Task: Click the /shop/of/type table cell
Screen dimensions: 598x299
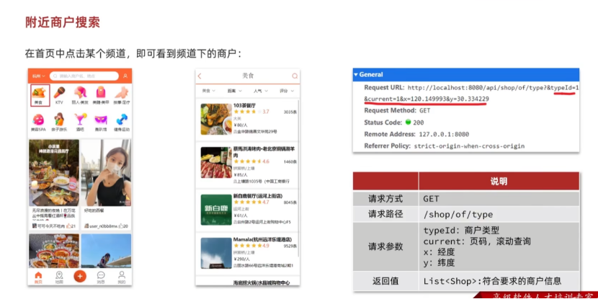Action: click(499, 214)
